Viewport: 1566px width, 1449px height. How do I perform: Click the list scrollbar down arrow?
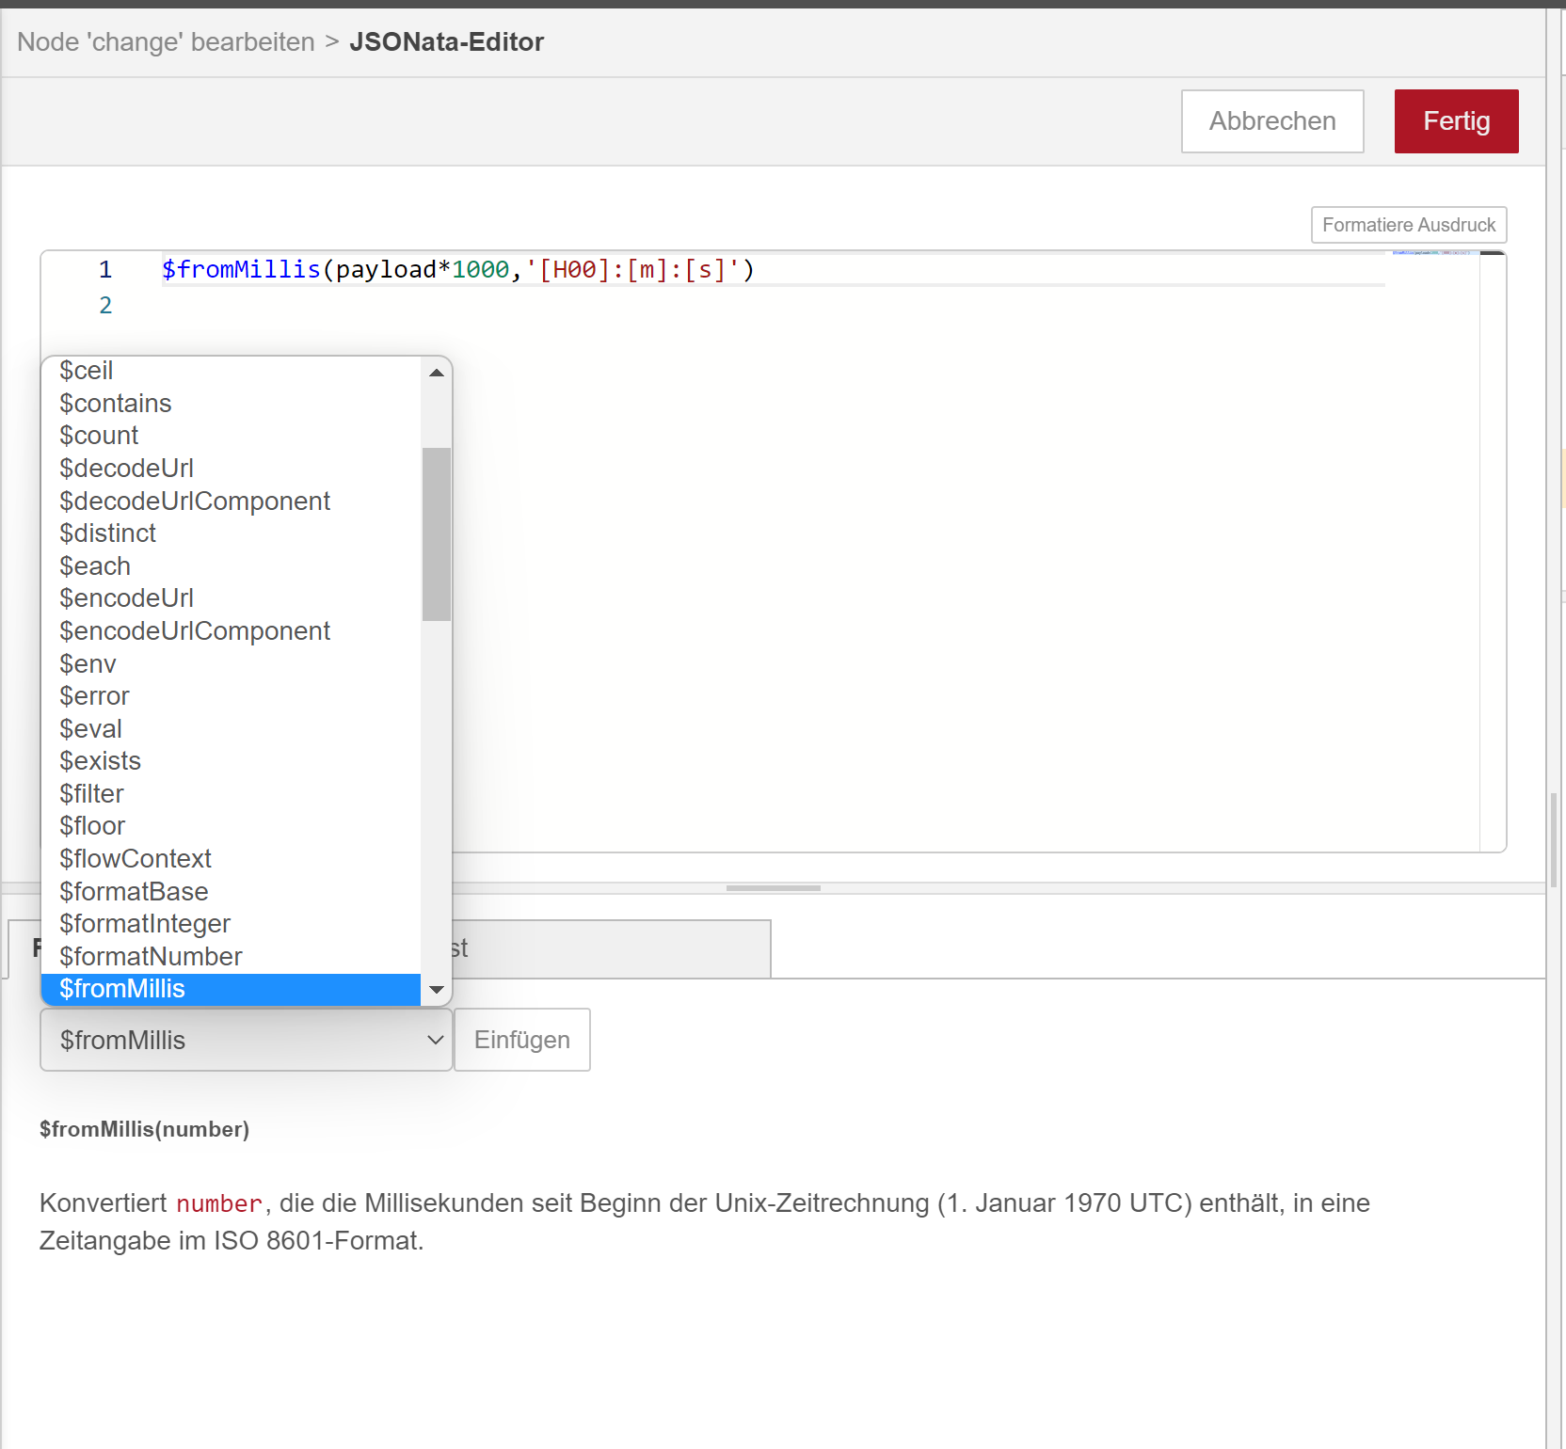coord(437,990)
